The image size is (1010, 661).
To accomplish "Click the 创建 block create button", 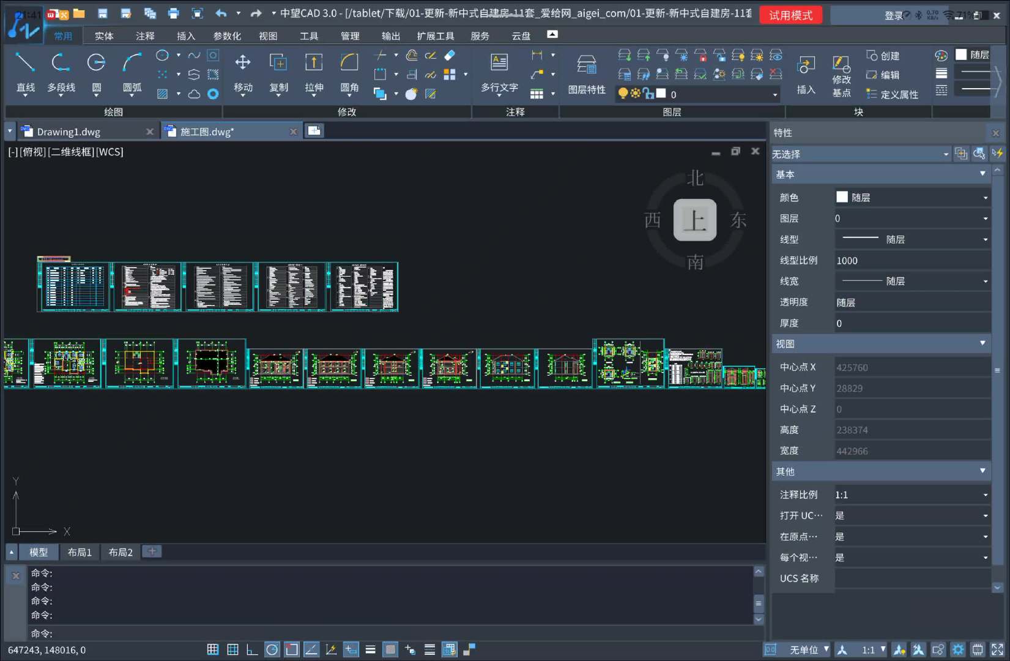I will 883,56.
